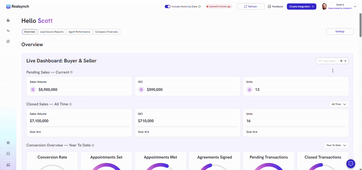This screenshot has width=362, height=170.
Task: Click info icon beside Pending Sales — Current
Action: pyautogui.click(x=71, y=72)
